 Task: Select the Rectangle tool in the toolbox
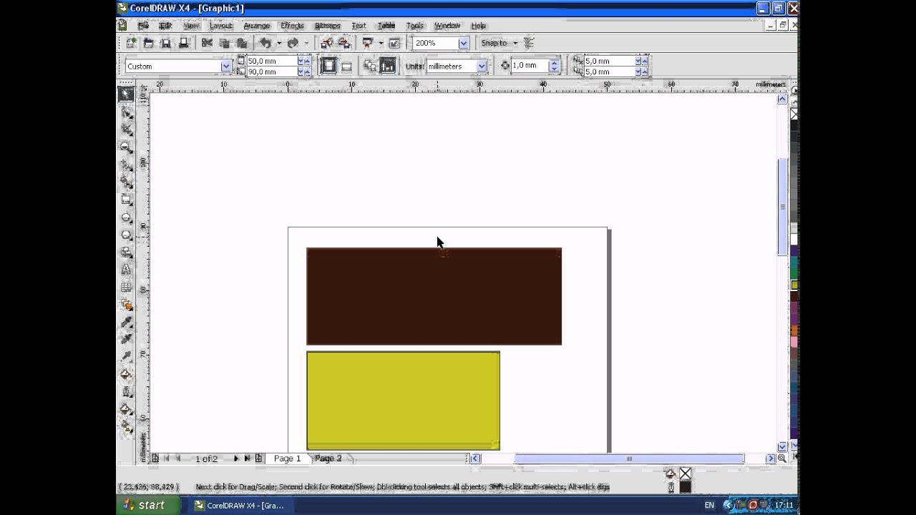[x=127, y=200]
